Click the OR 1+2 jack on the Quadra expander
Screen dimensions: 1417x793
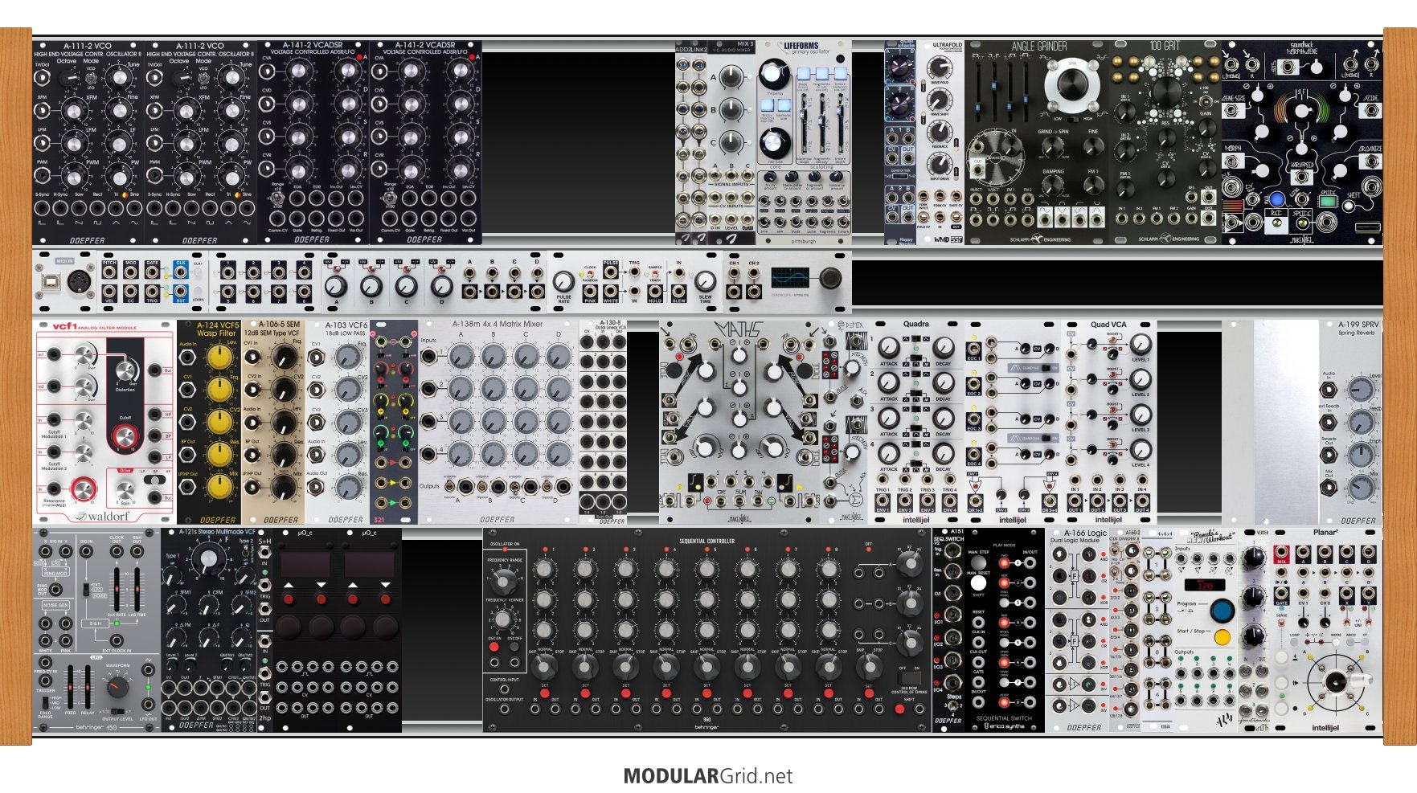[x=975, y=501]
